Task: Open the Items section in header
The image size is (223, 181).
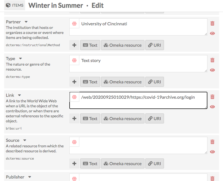Action: tap(15, 5)
